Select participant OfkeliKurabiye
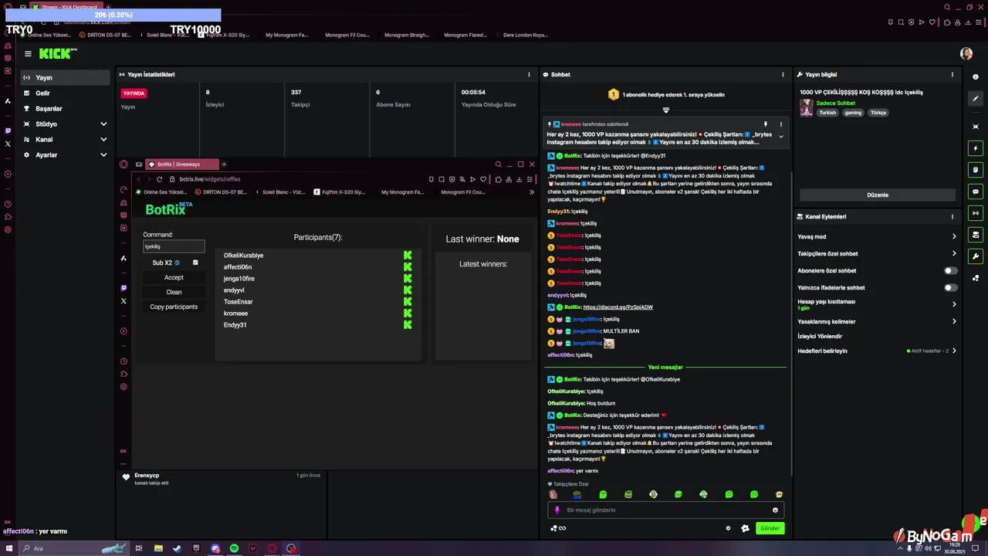This screenshot has width=988, height=556. (243, 256)
